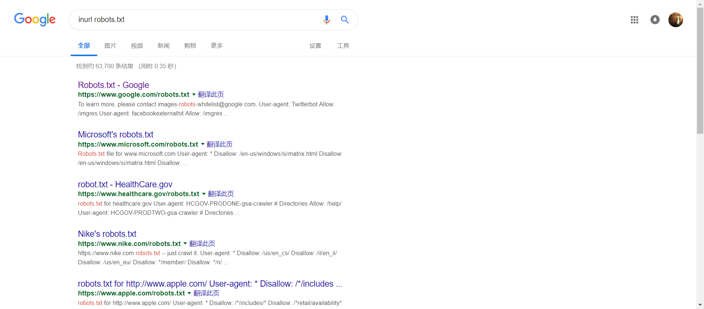This screenshot has height=309, width=704.
Task: Click the Google logo
Action: [35, 19]
